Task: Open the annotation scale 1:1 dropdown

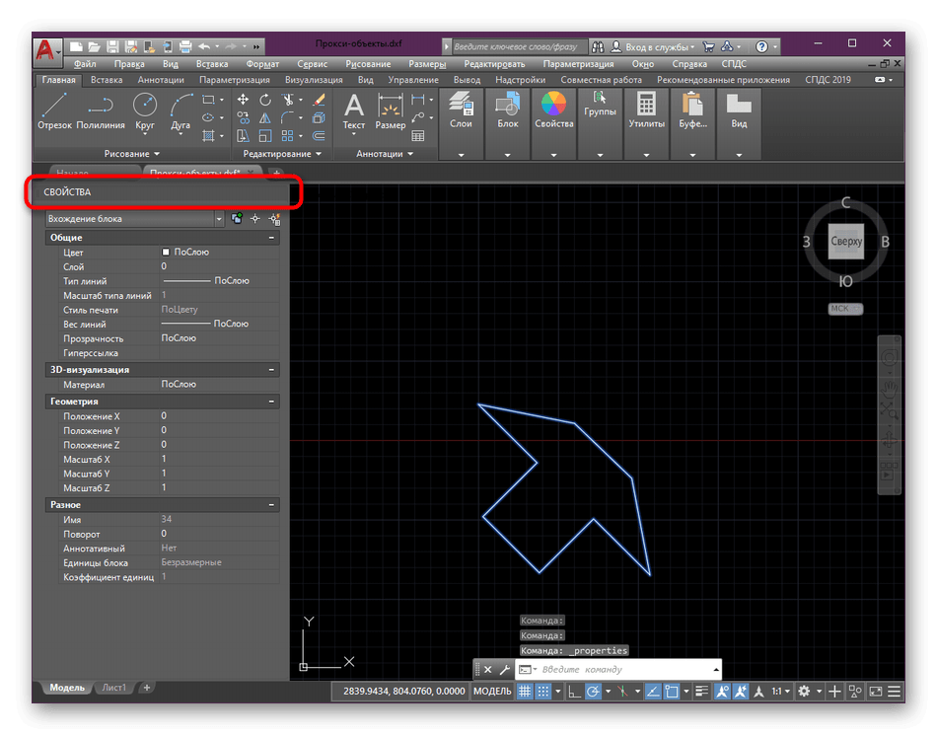Action: (x=780, y=692)
